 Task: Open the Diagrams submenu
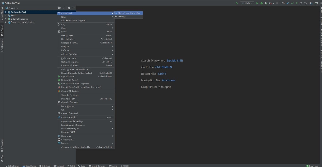(x=86, y=136)
